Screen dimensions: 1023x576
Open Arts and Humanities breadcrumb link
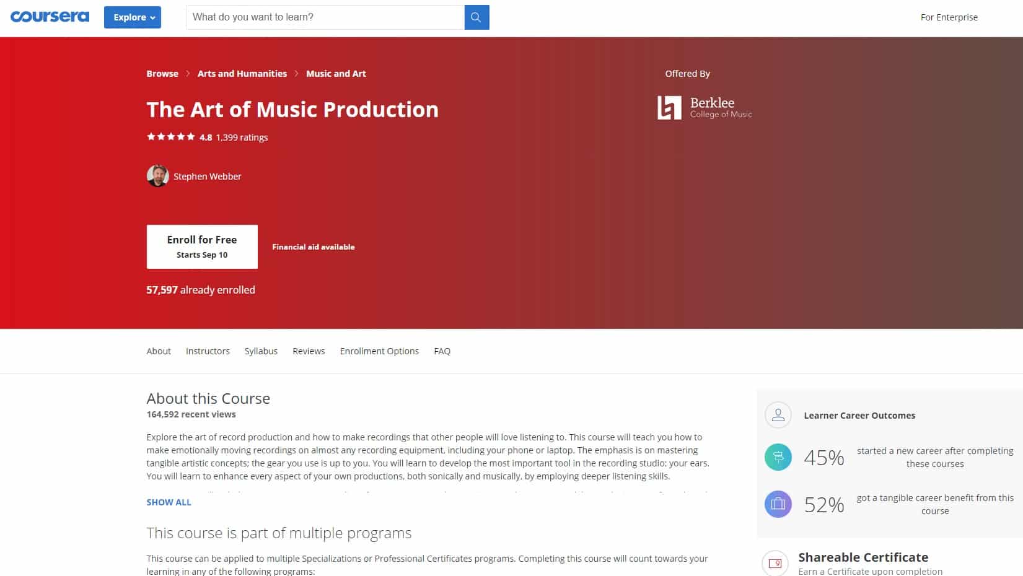pyautogui.click(x=242, y=74)
